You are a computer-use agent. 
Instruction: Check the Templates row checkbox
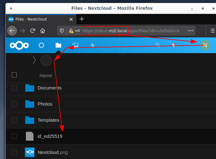[x=14, y=120]
